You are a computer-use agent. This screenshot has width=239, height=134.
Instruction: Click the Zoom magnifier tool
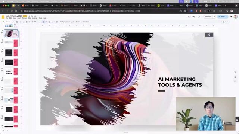(x=32, y=22)
